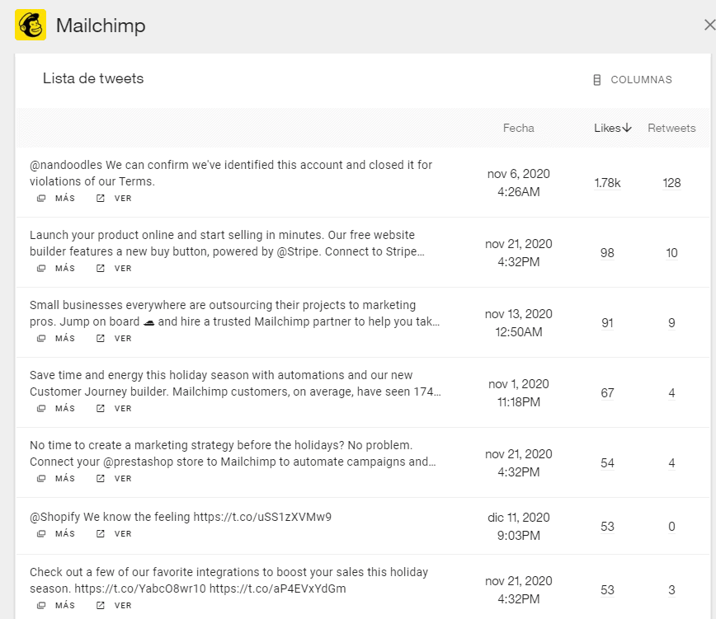View the Stripe tweet via VER label
Screen dimensions: 716x619
tap(123, 269)
